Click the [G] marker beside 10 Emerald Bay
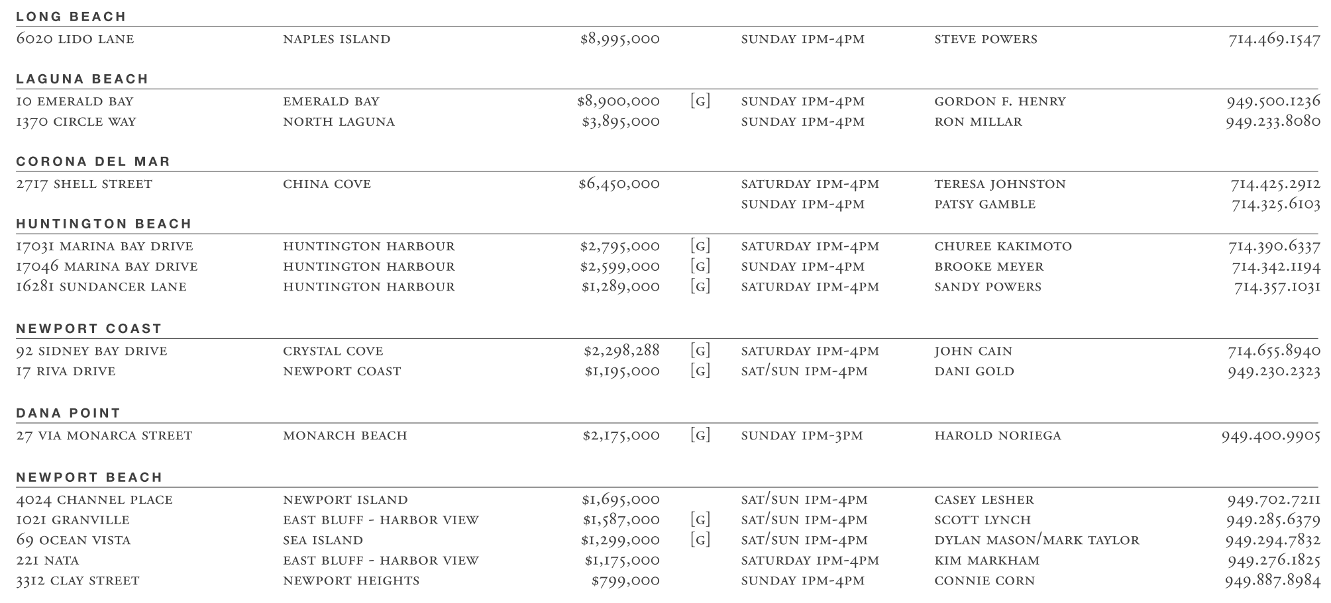The image size is (1331, 603). [x=700, y=101]
